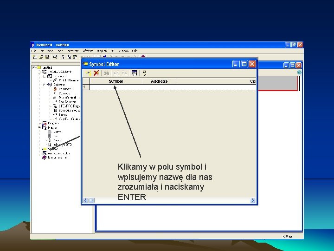The width and height of the screenshot is (334, 251).
Task: Select Very Fast Counters tree item
Action: coord(70,119)
